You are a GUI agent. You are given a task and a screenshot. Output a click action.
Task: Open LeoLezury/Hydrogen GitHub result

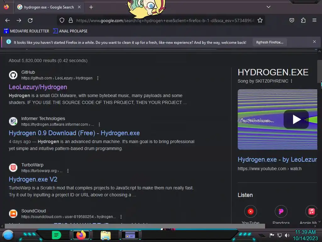38,87
